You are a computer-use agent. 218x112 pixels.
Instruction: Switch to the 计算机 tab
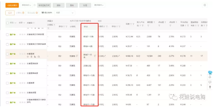(x=20, y=13)
